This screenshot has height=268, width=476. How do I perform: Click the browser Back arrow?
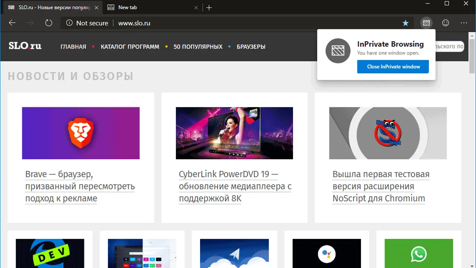[x=12, y=23]
